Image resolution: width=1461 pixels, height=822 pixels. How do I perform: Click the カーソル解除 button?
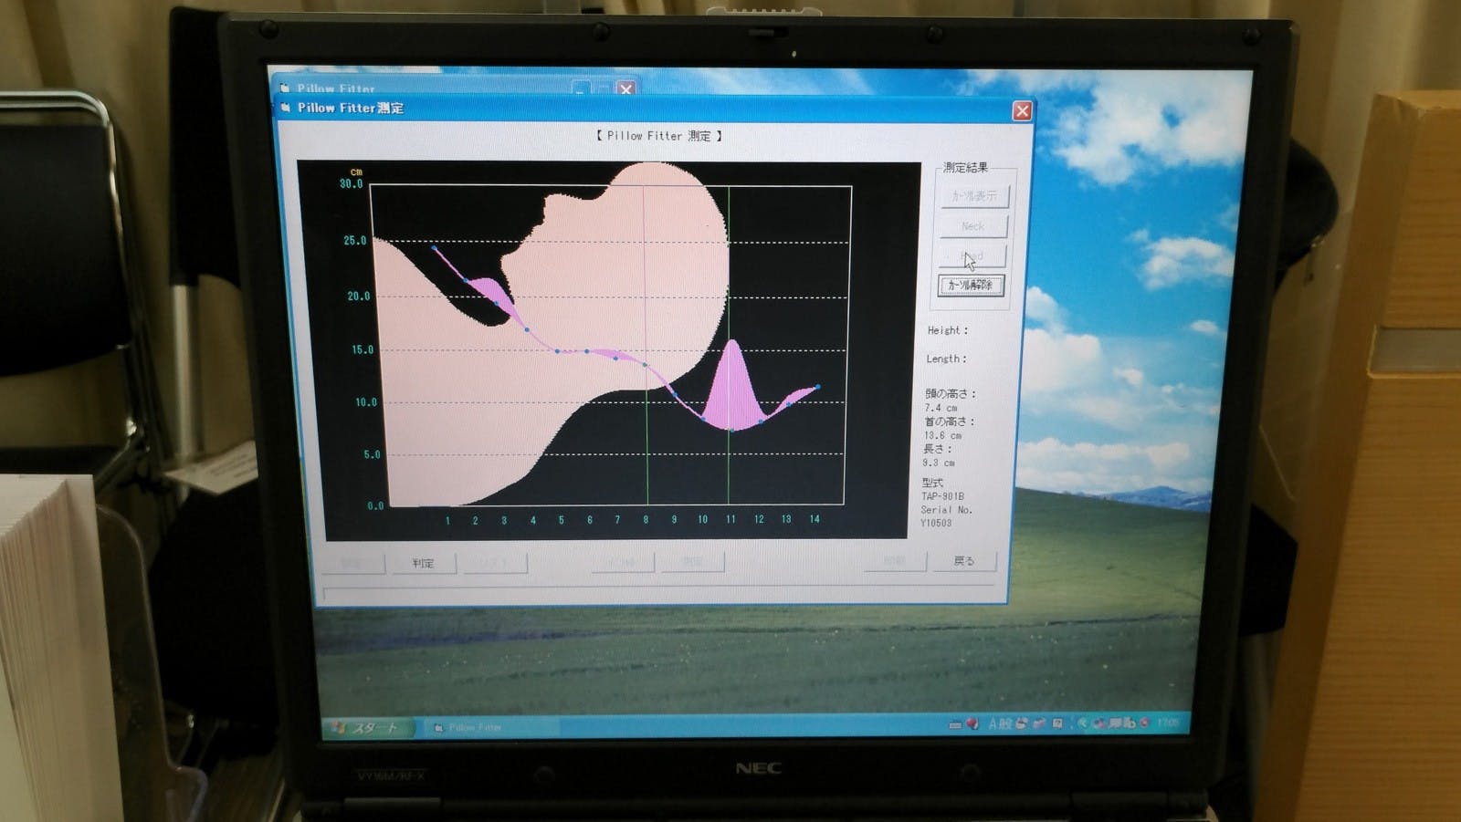[x=971, y=286]
